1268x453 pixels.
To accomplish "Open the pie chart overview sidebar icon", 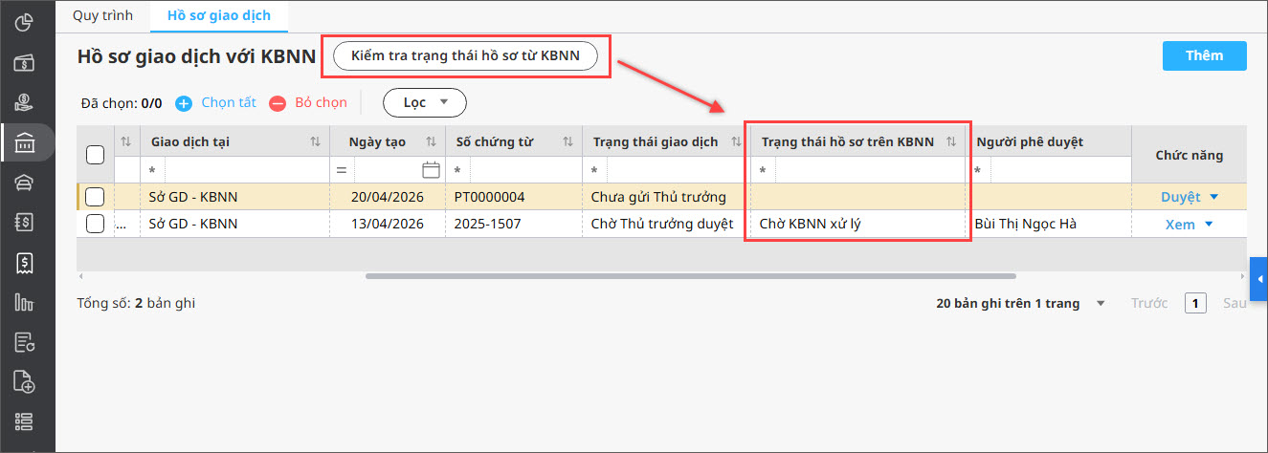I will 25,21.
